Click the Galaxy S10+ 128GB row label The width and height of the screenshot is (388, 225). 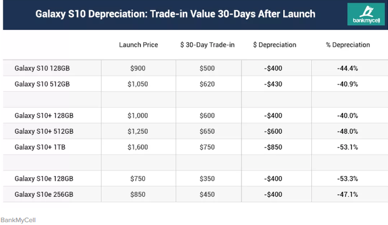coord(44,116)
